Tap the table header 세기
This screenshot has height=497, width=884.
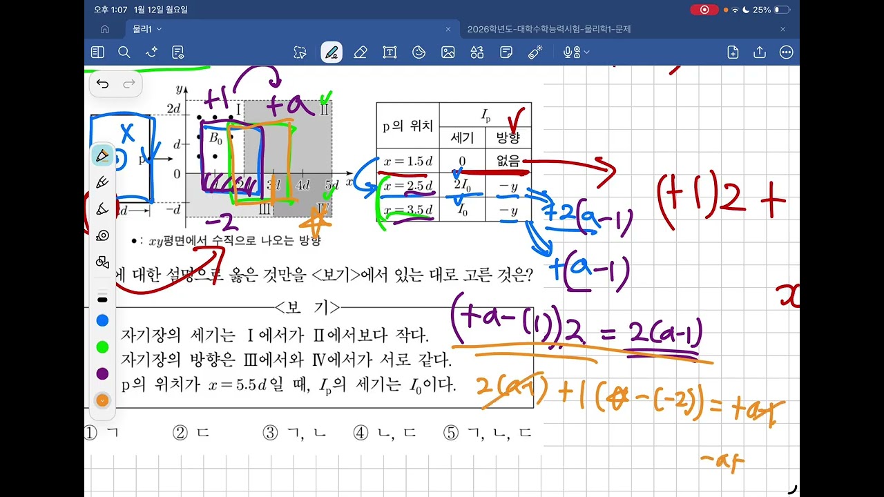[x=462, y=137]
